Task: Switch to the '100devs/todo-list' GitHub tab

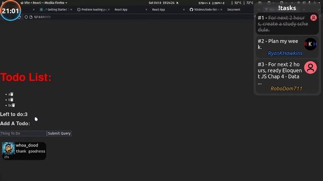Action: coord(205,10)
